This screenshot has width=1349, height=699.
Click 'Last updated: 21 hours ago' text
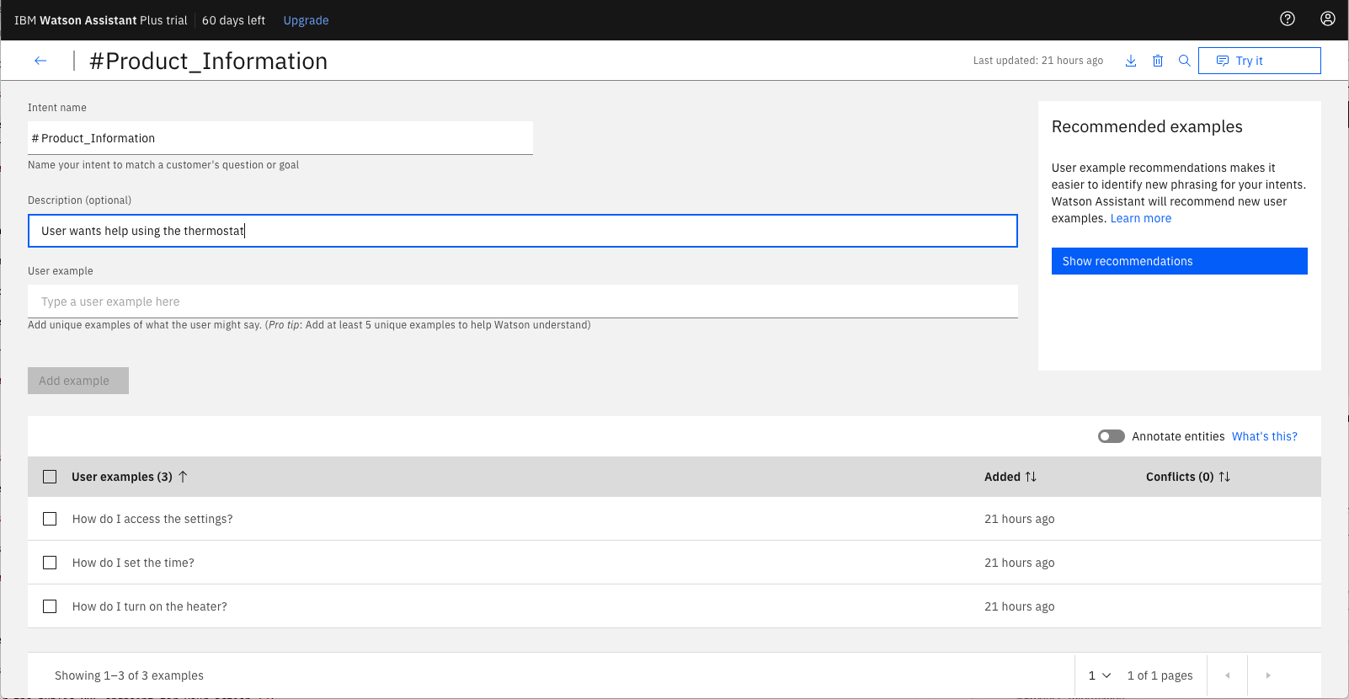(1038, 61)
